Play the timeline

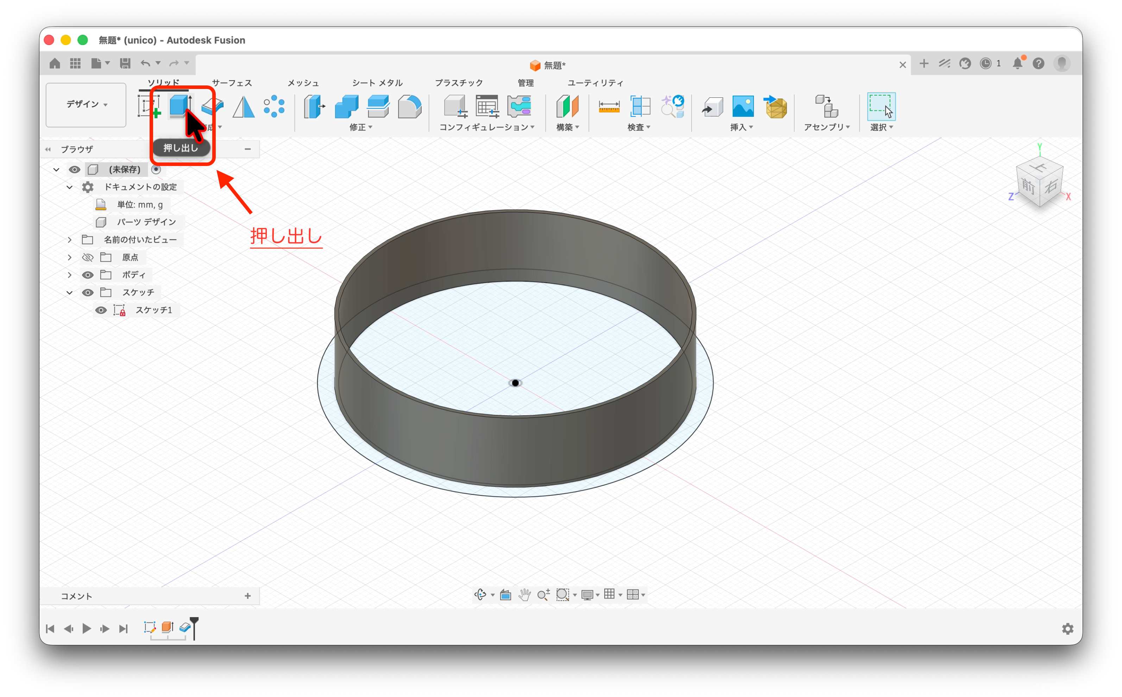(x=86, y=629)
